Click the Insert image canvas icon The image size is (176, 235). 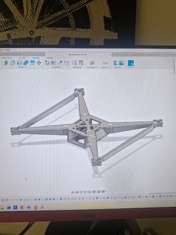click(122, 63)
